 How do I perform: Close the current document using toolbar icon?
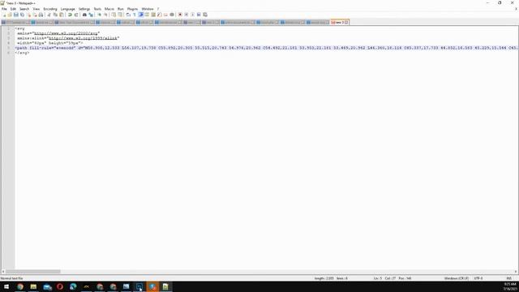29,15
